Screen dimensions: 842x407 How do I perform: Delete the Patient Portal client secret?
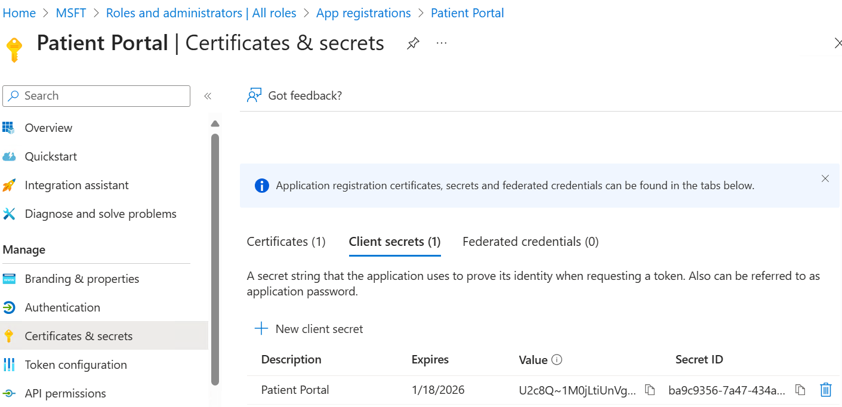825,390
